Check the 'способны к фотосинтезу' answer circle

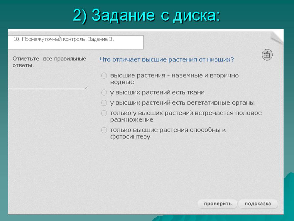pos(104,130)
